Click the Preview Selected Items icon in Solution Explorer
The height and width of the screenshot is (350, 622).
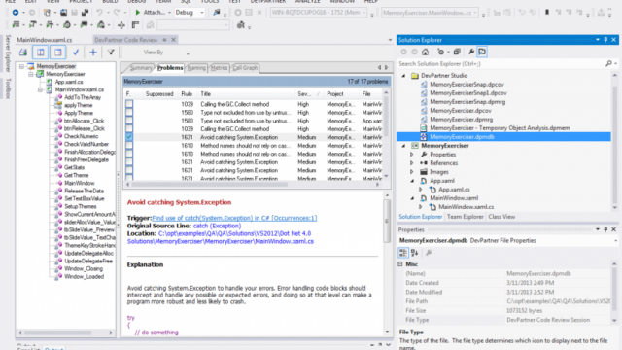pyautogui.click(x=482, y=52)
